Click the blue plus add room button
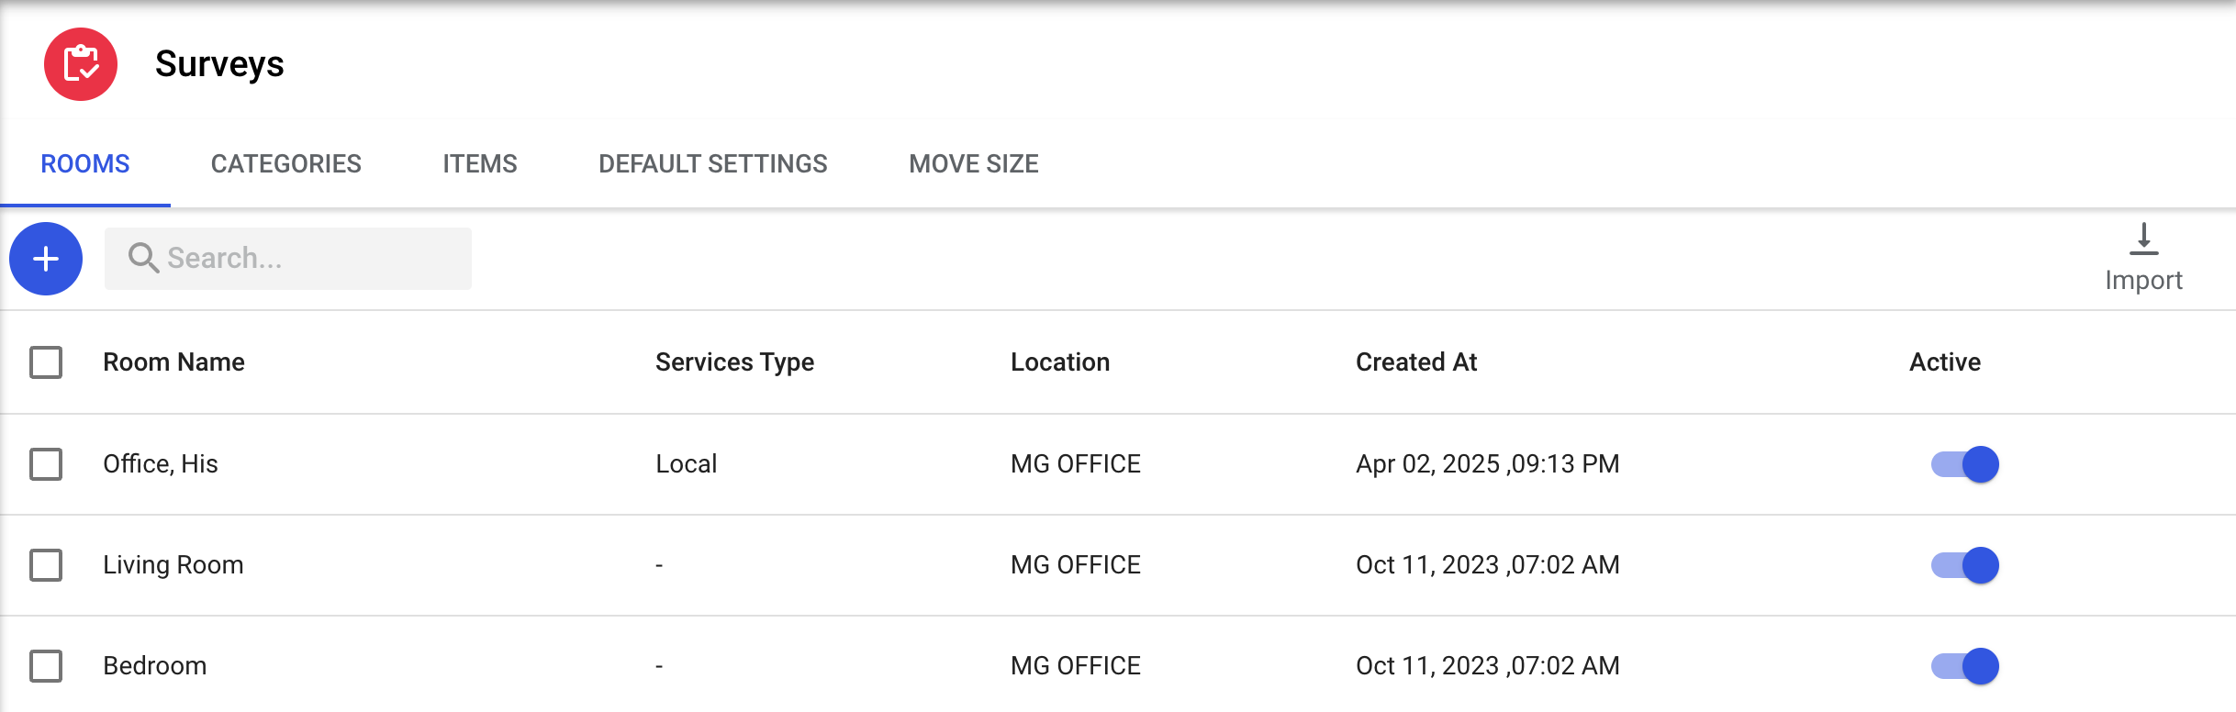The image size is (2236, 712). click(46, 259)
